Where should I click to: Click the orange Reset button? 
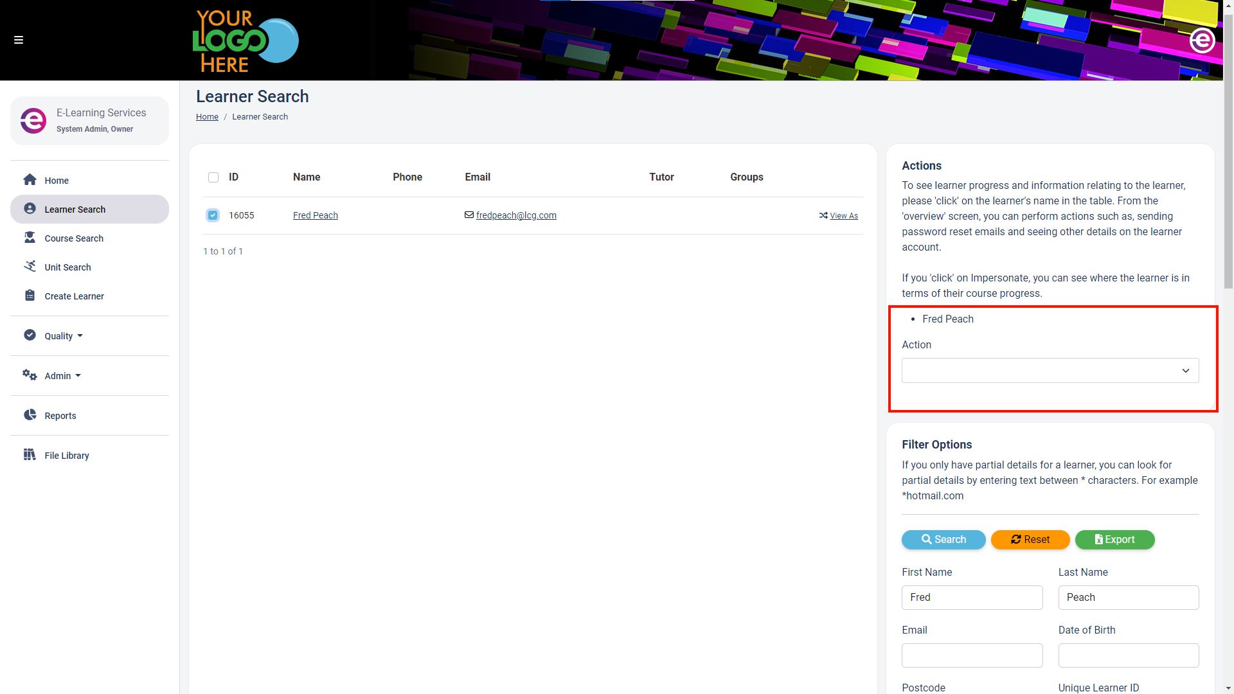[1030, 540]
